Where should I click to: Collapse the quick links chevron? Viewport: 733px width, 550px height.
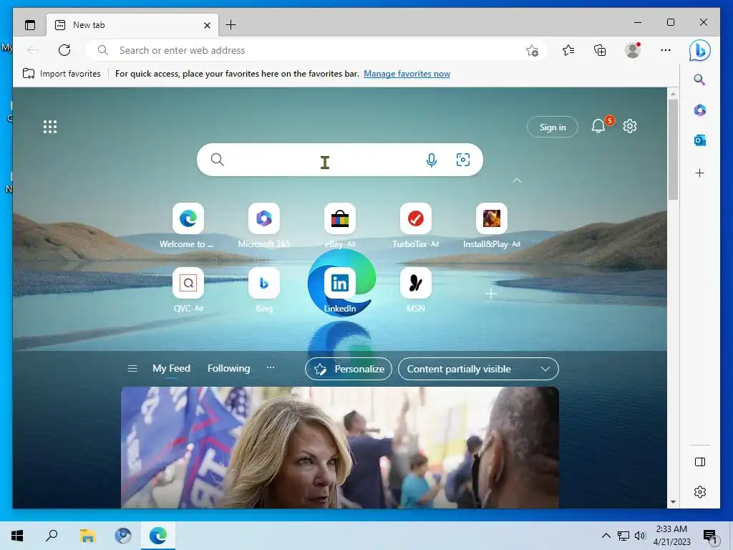click(x=517, y=180)
